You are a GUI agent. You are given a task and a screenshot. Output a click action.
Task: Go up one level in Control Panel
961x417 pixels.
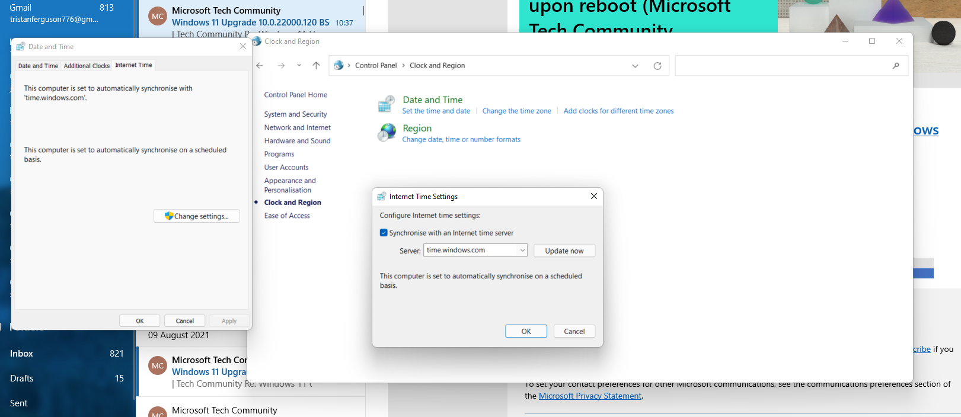pos(316,66)
